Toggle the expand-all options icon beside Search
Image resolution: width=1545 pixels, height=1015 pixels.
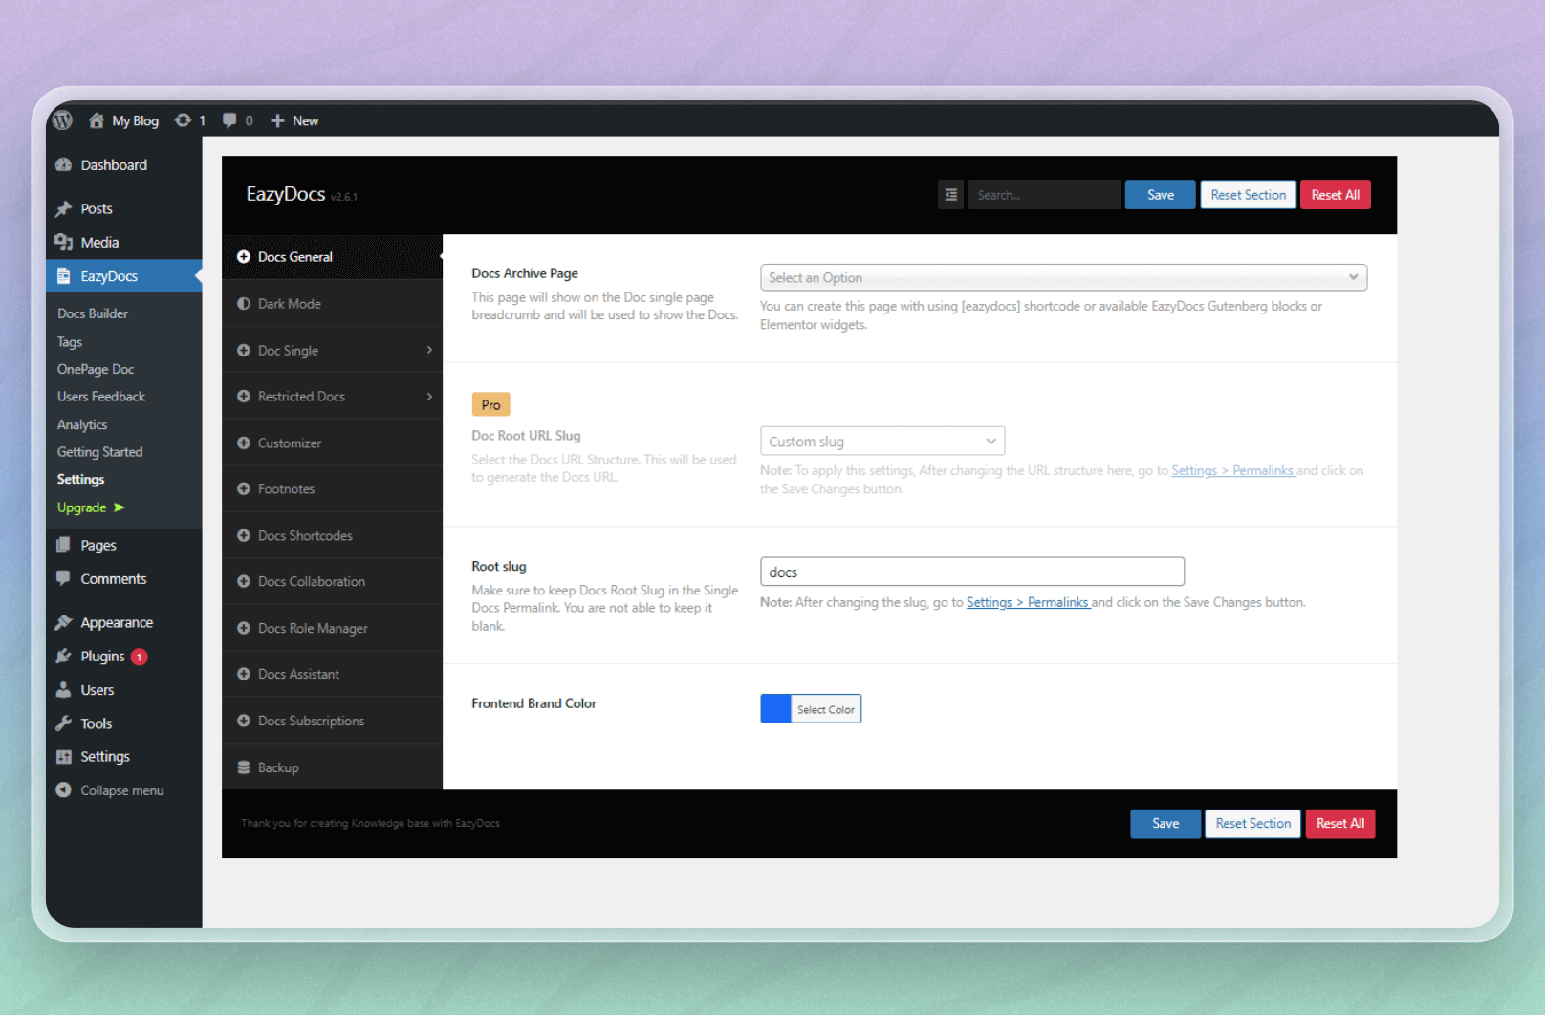[950, 195]
